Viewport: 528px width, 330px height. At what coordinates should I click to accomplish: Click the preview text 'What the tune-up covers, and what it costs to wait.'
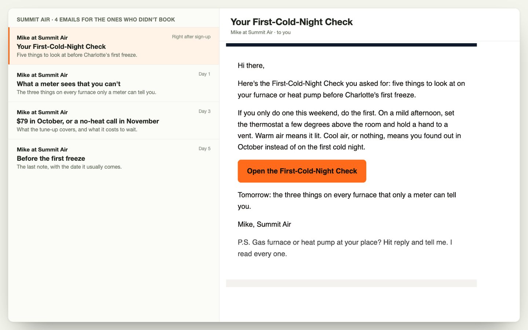point(77,129)
